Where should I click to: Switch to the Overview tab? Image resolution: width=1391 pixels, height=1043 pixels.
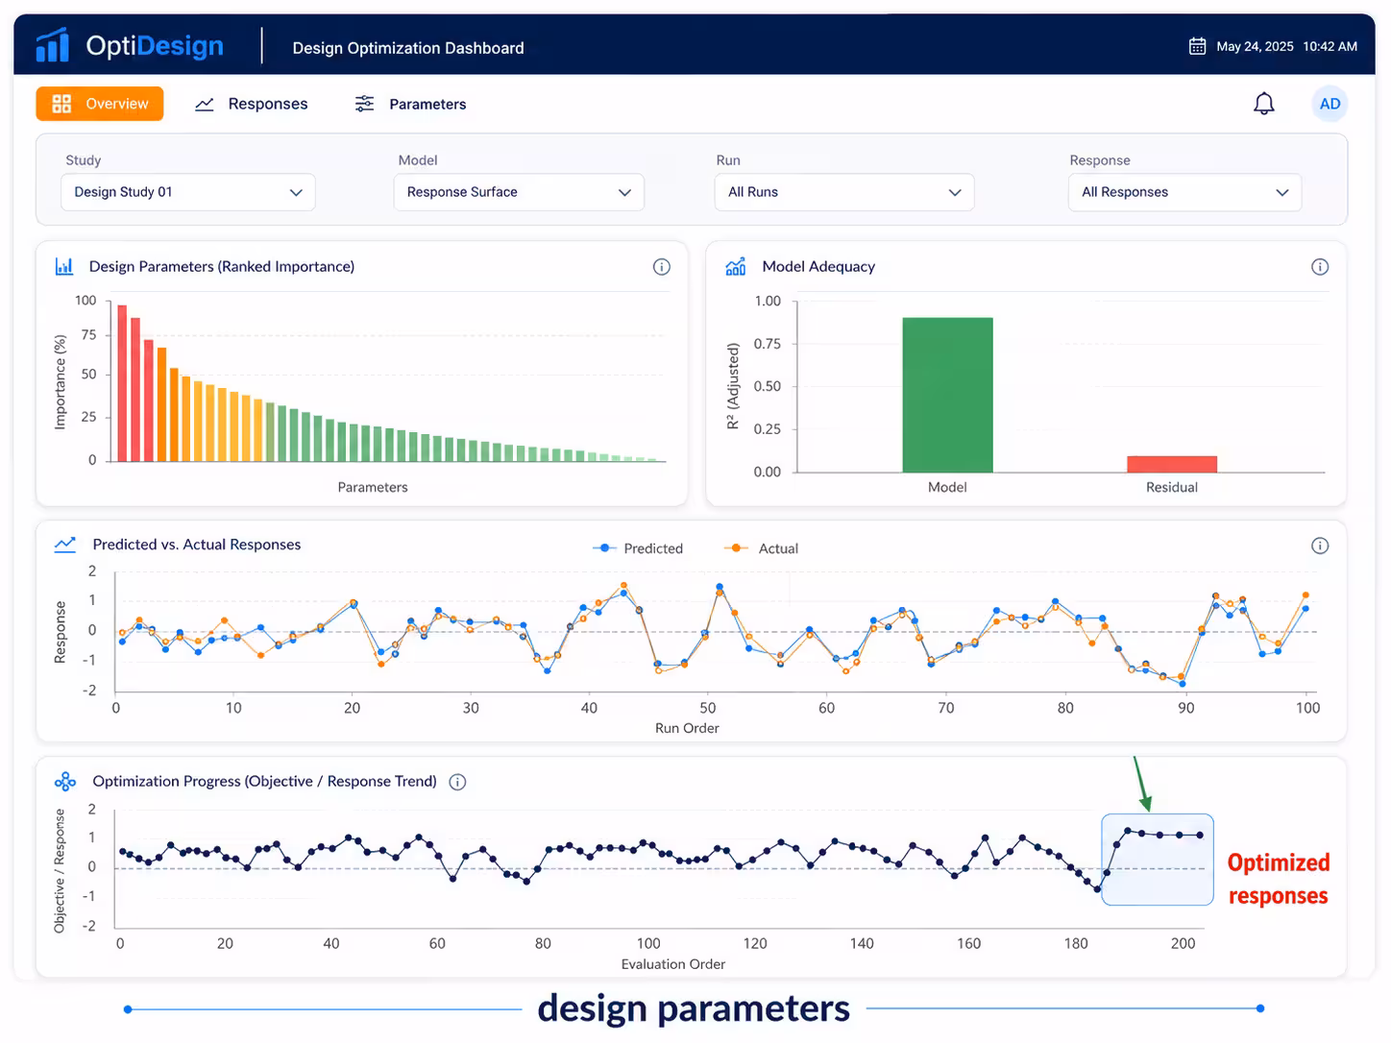click(x=100, y=104)
